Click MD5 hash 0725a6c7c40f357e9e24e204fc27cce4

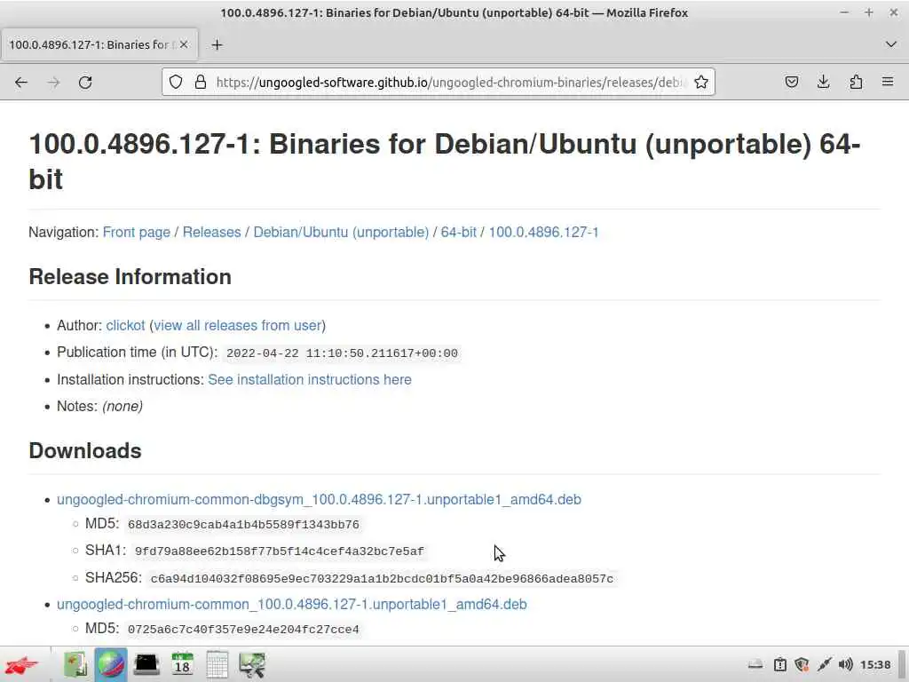point(243,630)
